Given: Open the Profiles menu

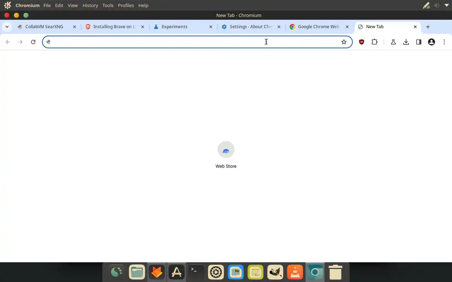Looking at the screenshot, I should (126, 5).
